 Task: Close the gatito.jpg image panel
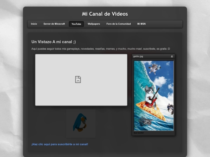[172, 57]
